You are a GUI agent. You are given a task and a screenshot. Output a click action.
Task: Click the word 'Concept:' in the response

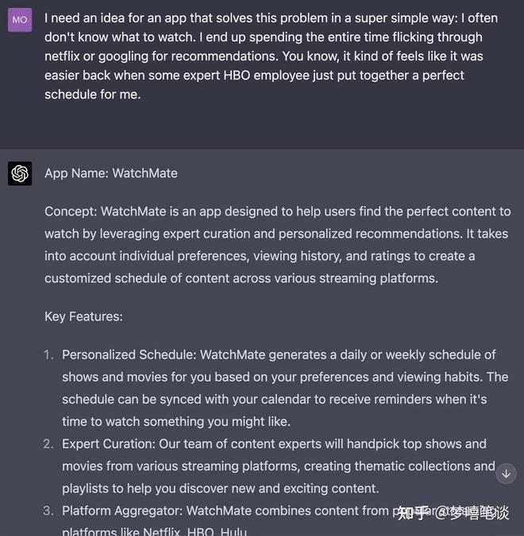coord(71,211)
